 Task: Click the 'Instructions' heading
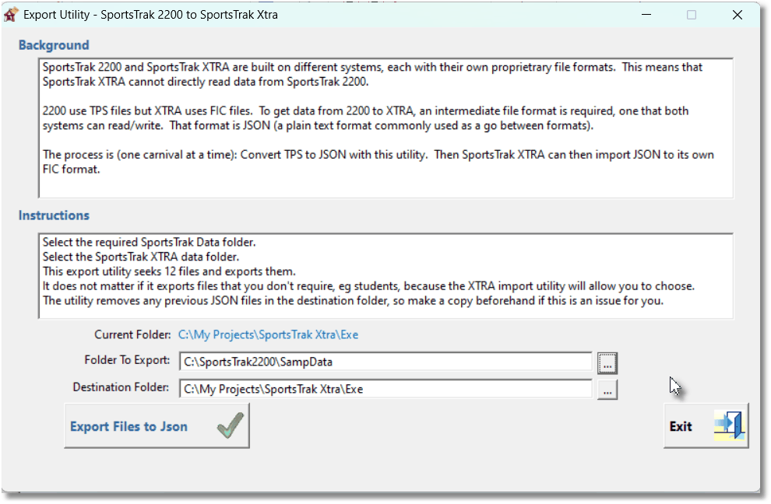tap(54, 215)
